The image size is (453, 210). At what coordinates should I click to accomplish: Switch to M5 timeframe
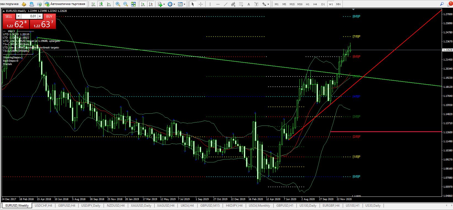[x=284, y=4]
